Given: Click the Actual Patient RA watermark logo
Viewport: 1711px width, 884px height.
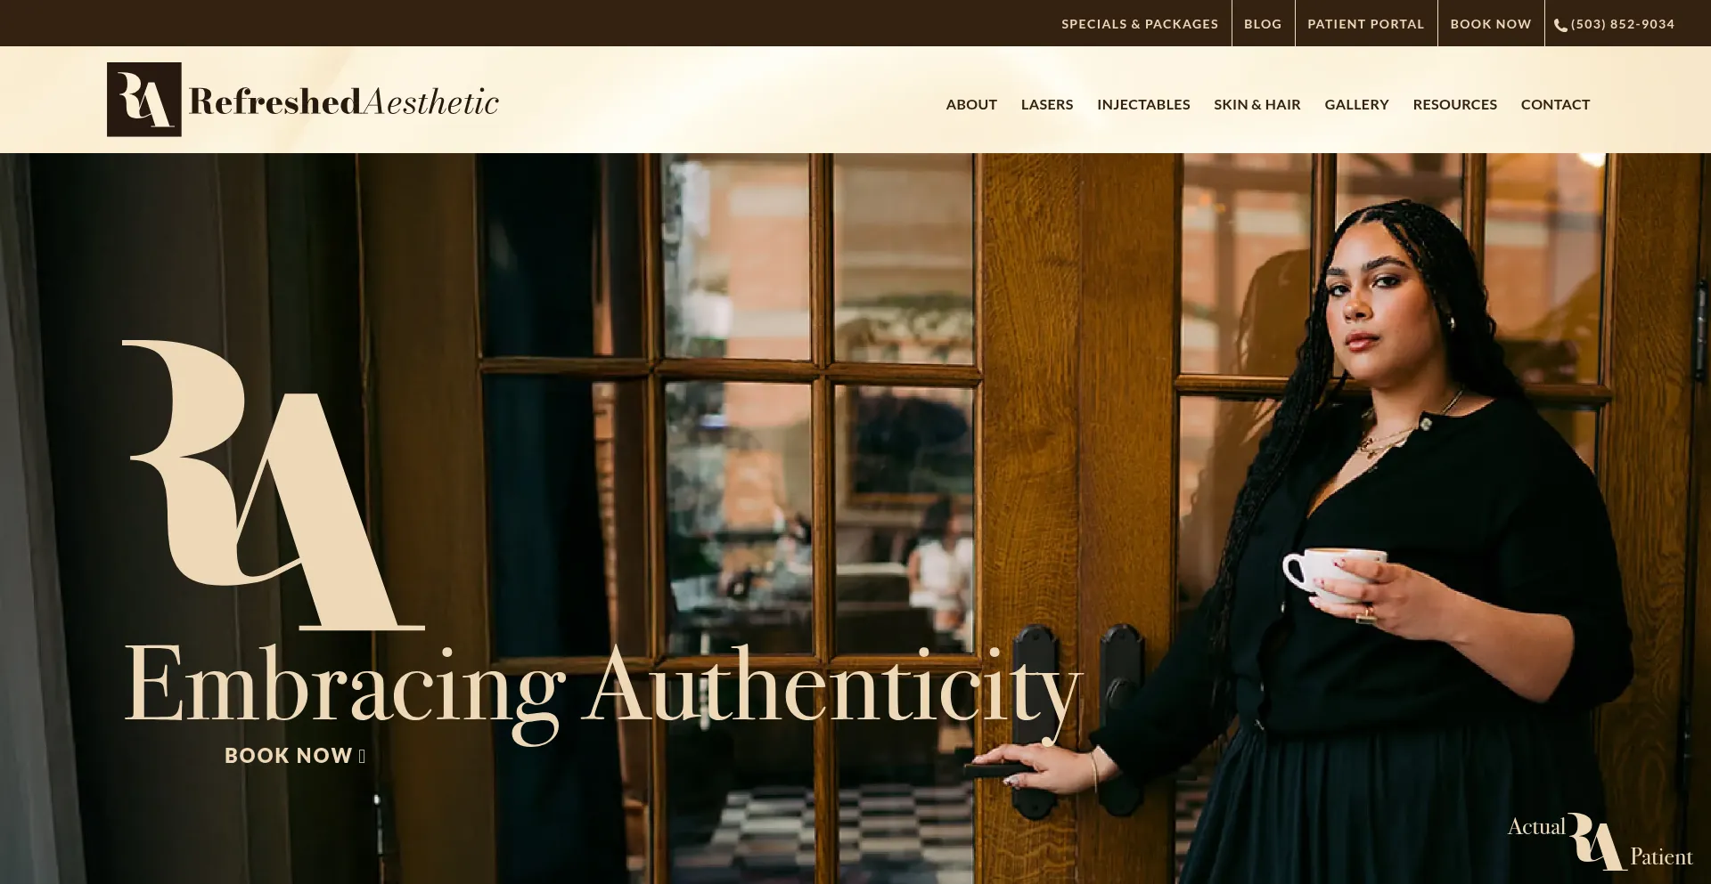Looking at the screenshot, I should tap(1600, 842).
